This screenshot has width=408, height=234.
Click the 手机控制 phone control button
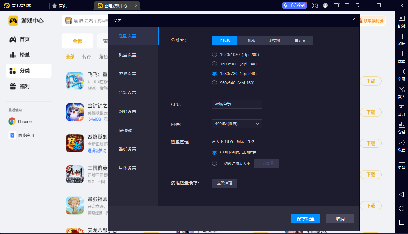click(294, 5)
